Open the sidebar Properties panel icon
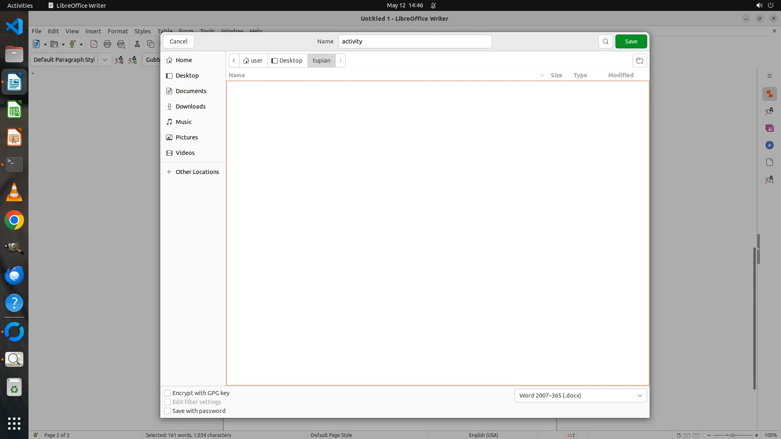The image size is (781, 439). pyautogui.click(x=769, y=94)
